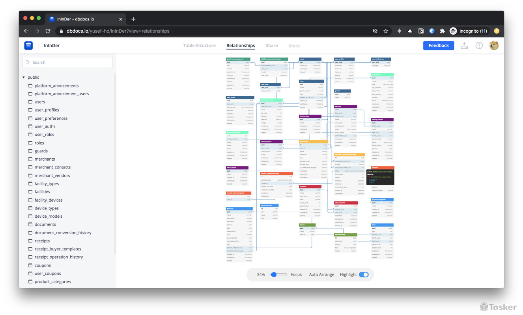523x315 pixels.
Task: Turn off the Highlight toggle
Action: point(364,274)
